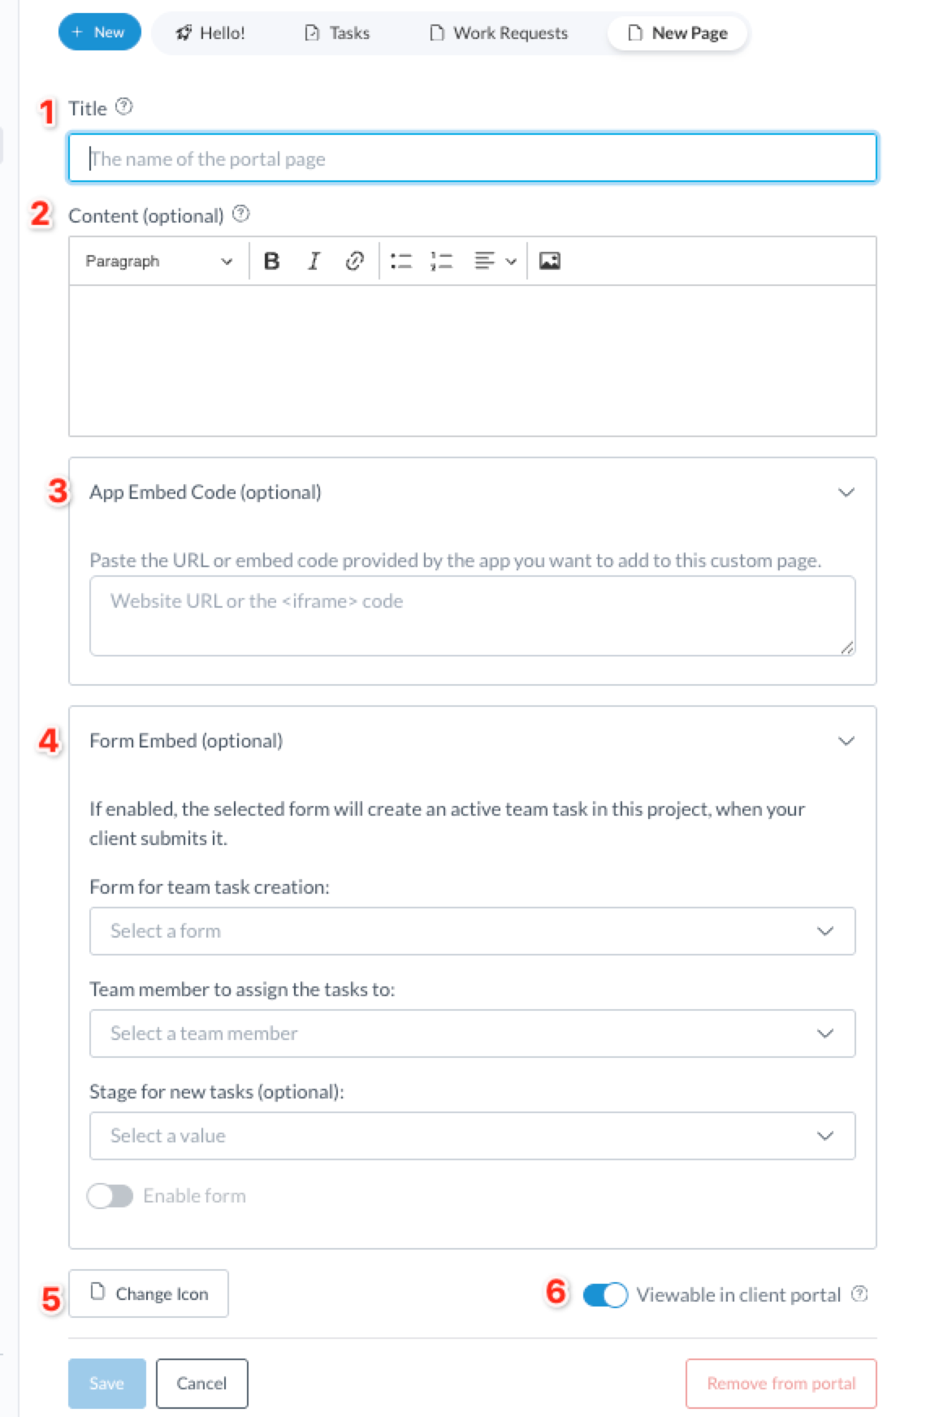926x1417 pixels.
Task: Switch to the Work Requests tab
Action: point(500,33)
